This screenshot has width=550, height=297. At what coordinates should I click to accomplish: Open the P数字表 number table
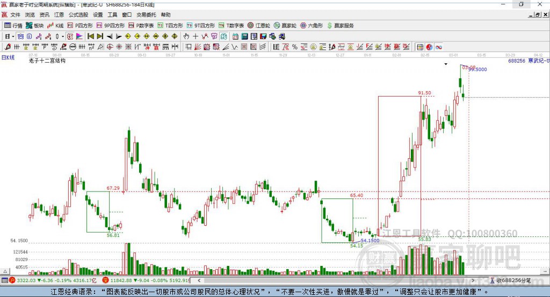(x=141, y=26)
